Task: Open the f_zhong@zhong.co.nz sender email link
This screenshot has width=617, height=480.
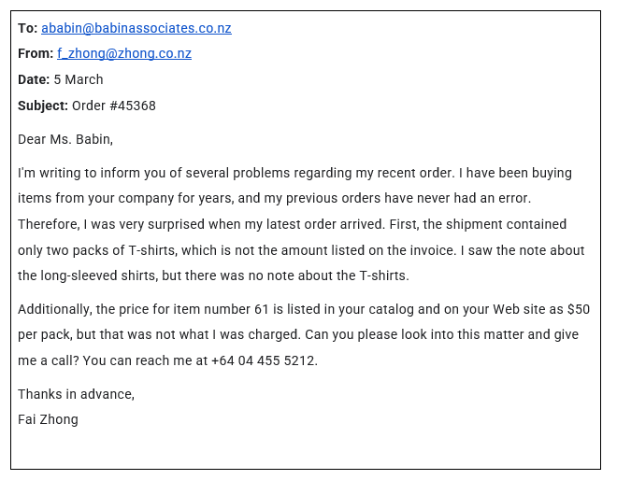Action: pyautogui.click(x=124, y=53)
